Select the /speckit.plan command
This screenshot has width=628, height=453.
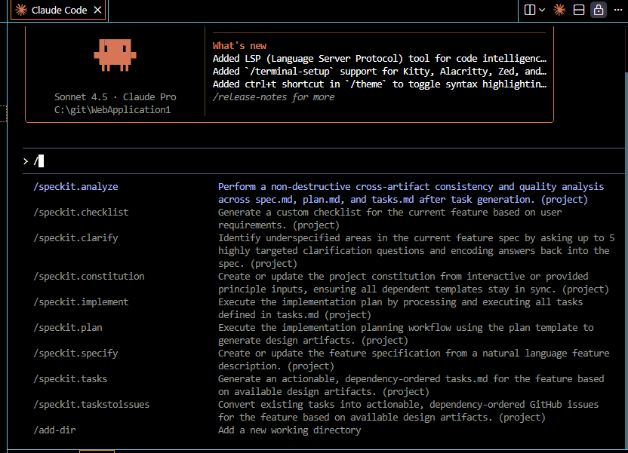coord(68,327)
